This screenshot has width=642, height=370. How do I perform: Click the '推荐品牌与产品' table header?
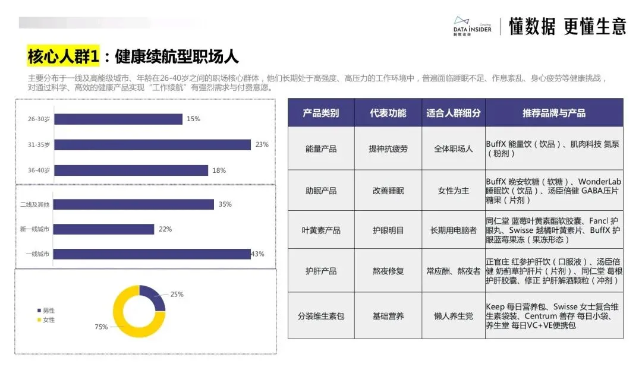tap(555, 112)
